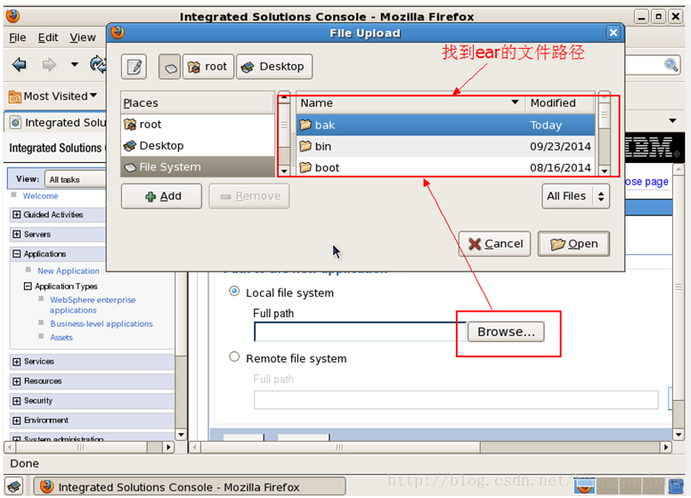
Task: Click Firefox Back arrow button
Action: 19,65
